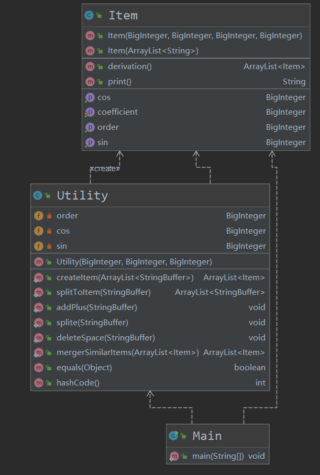Select the deleteSpace(StringBuffer) method
320x475 pixels.
tap(105, 338)
